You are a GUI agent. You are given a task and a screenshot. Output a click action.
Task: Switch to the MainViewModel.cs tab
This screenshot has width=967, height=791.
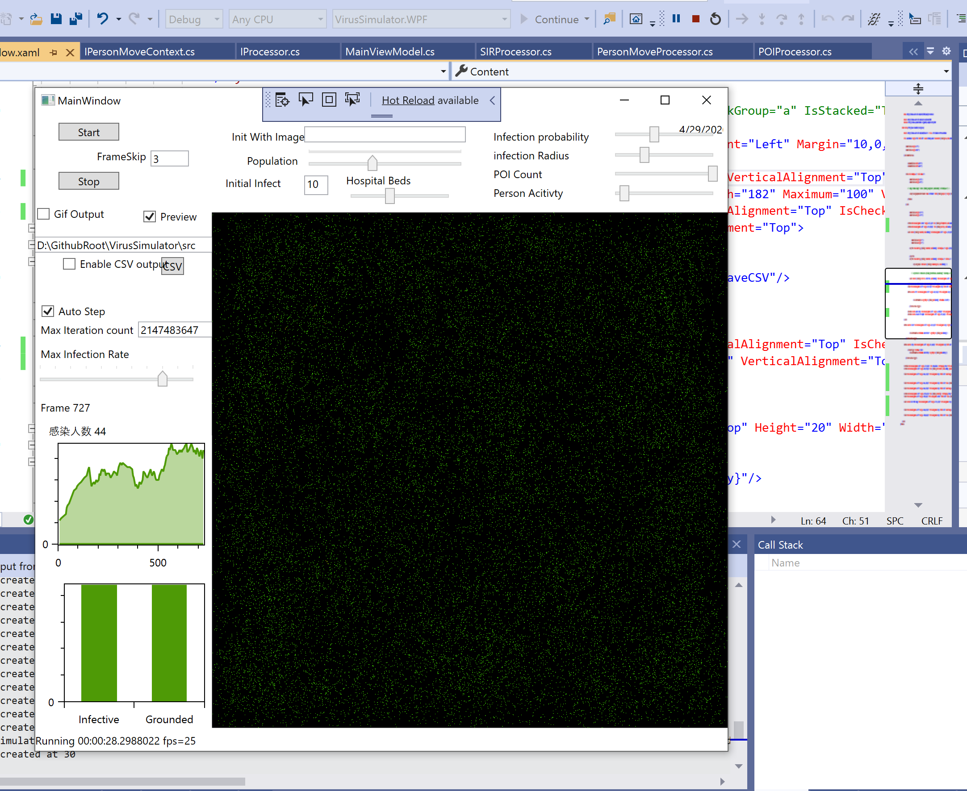[389, 51]
